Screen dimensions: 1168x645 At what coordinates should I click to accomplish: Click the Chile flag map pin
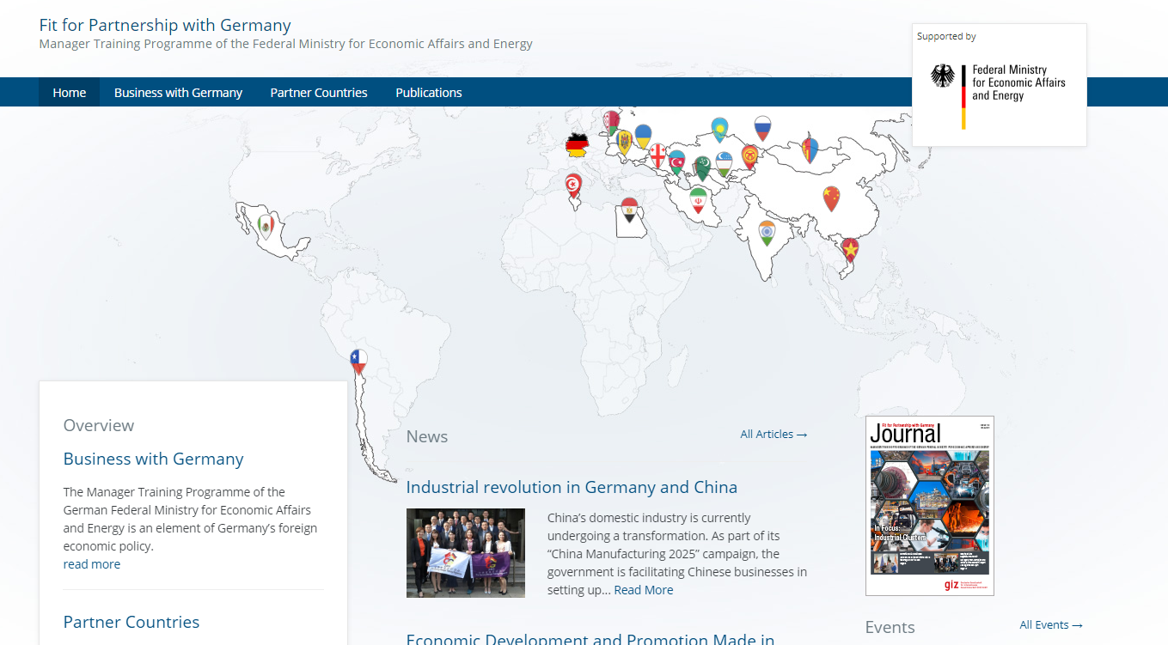(x=358, y=362)
